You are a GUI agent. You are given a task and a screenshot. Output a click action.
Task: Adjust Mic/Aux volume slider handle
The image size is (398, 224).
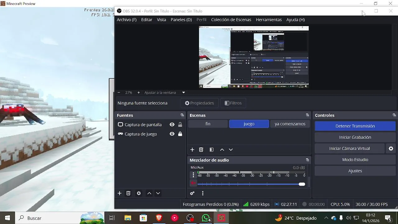302,184
